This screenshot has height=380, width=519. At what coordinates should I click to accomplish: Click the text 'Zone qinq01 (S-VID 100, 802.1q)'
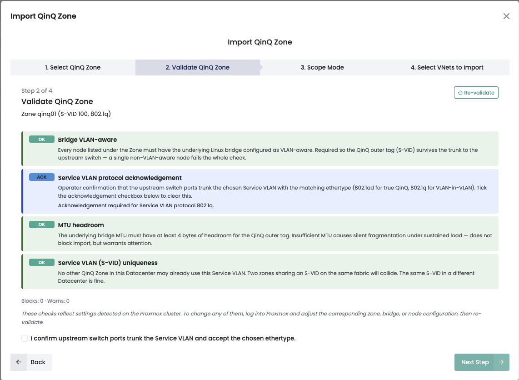pos(66,114)
